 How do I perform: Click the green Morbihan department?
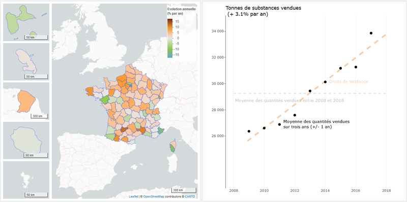click(x=105, y=99)
